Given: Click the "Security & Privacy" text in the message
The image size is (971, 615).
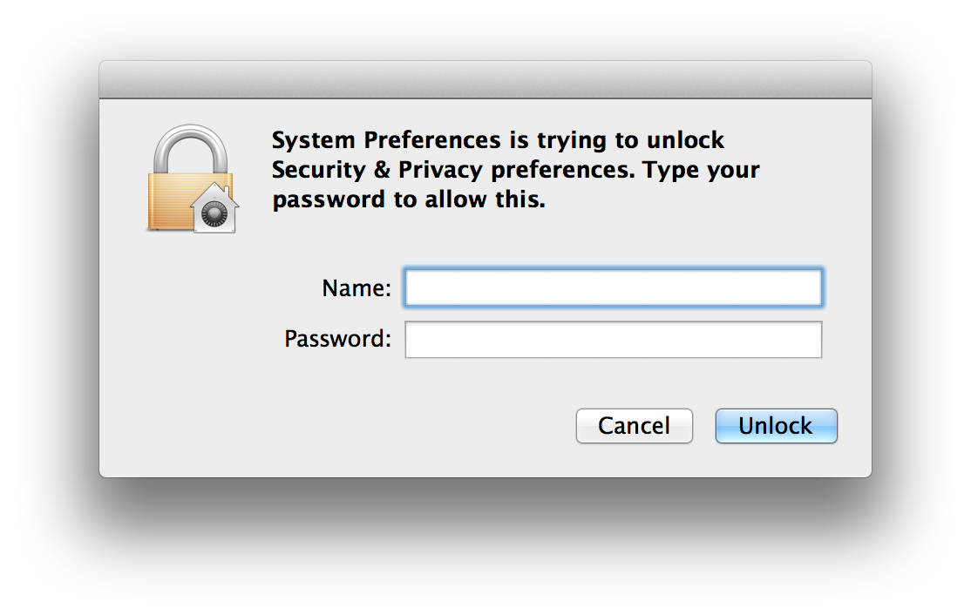Looking at the screenshot, I should 377,170.
